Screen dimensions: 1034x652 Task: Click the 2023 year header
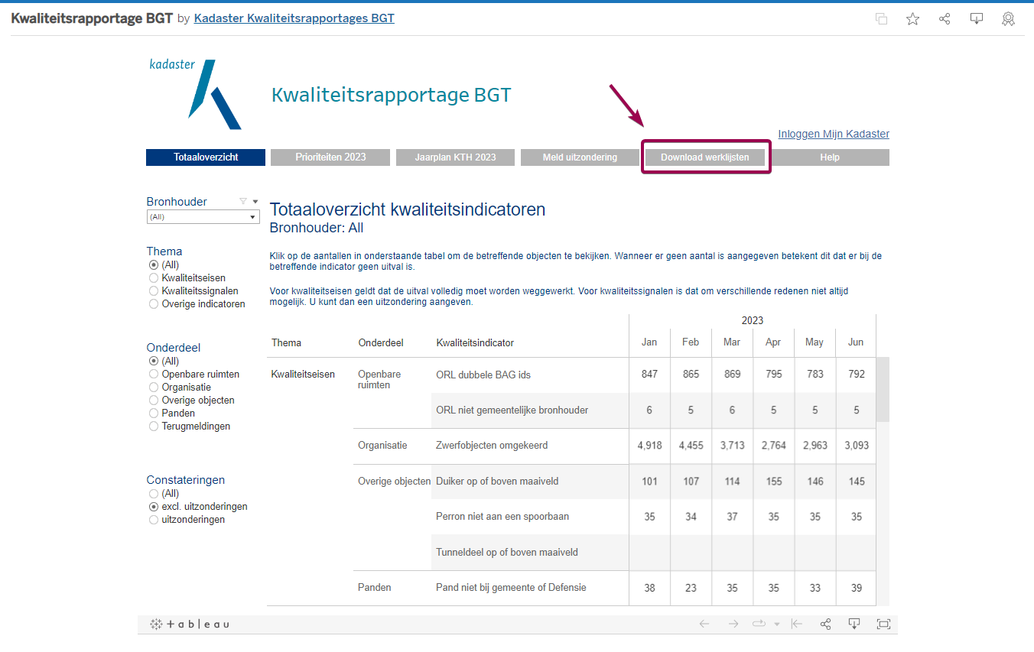753,321
